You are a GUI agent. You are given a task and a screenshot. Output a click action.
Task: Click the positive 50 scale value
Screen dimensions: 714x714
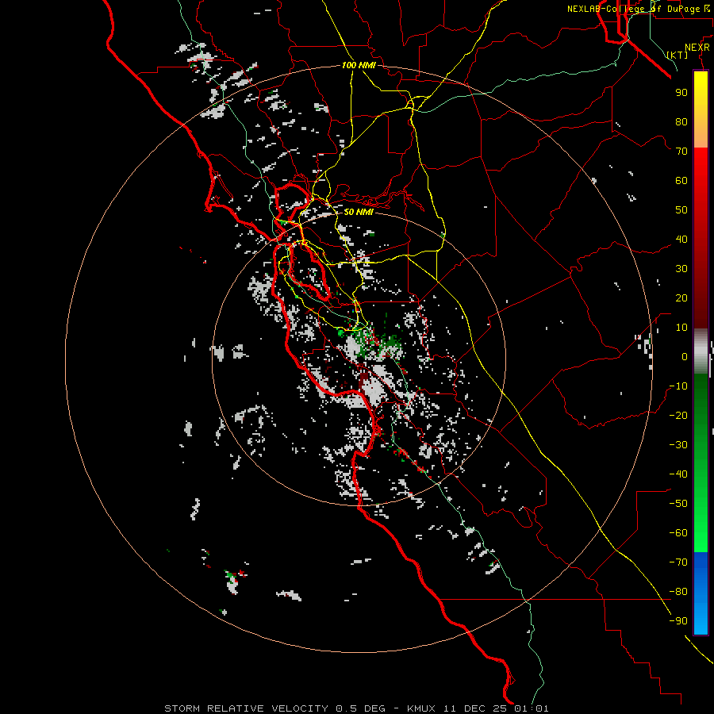pos(681,210)
